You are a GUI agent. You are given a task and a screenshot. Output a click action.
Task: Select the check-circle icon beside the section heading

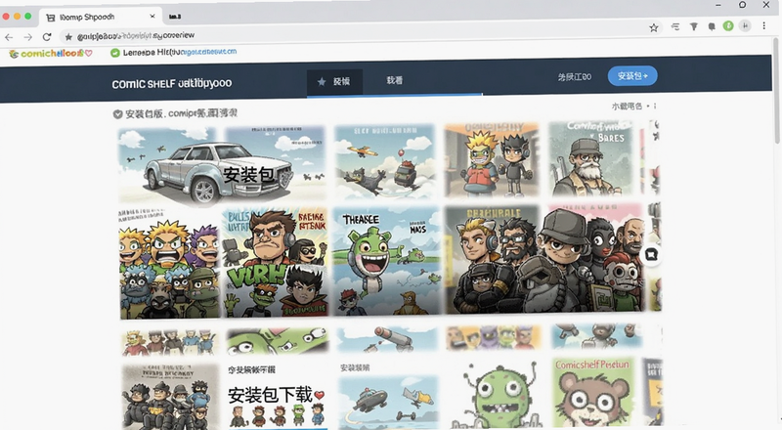click(117, 114)
